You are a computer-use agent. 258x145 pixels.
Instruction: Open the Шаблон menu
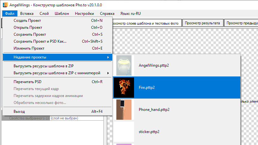[x=62, y=14]
